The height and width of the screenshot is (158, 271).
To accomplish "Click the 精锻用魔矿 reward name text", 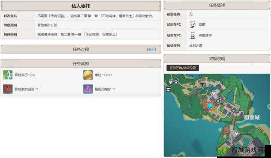I will pos(103,89).
